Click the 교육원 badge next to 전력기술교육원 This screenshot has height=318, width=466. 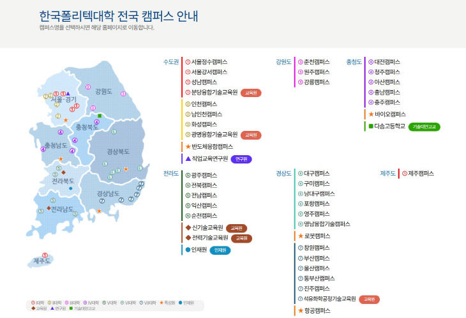pos(241,238)
